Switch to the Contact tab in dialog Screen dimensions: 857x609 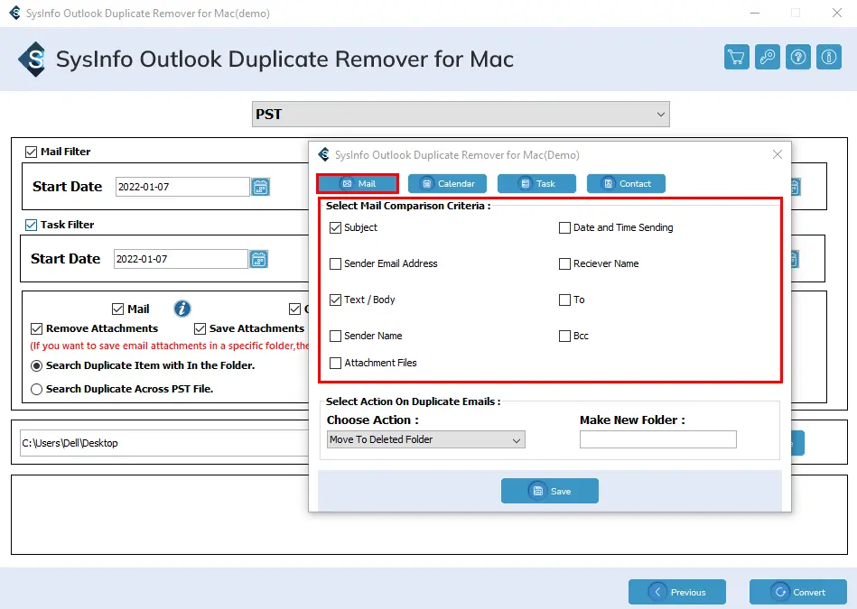click(626, 183)
